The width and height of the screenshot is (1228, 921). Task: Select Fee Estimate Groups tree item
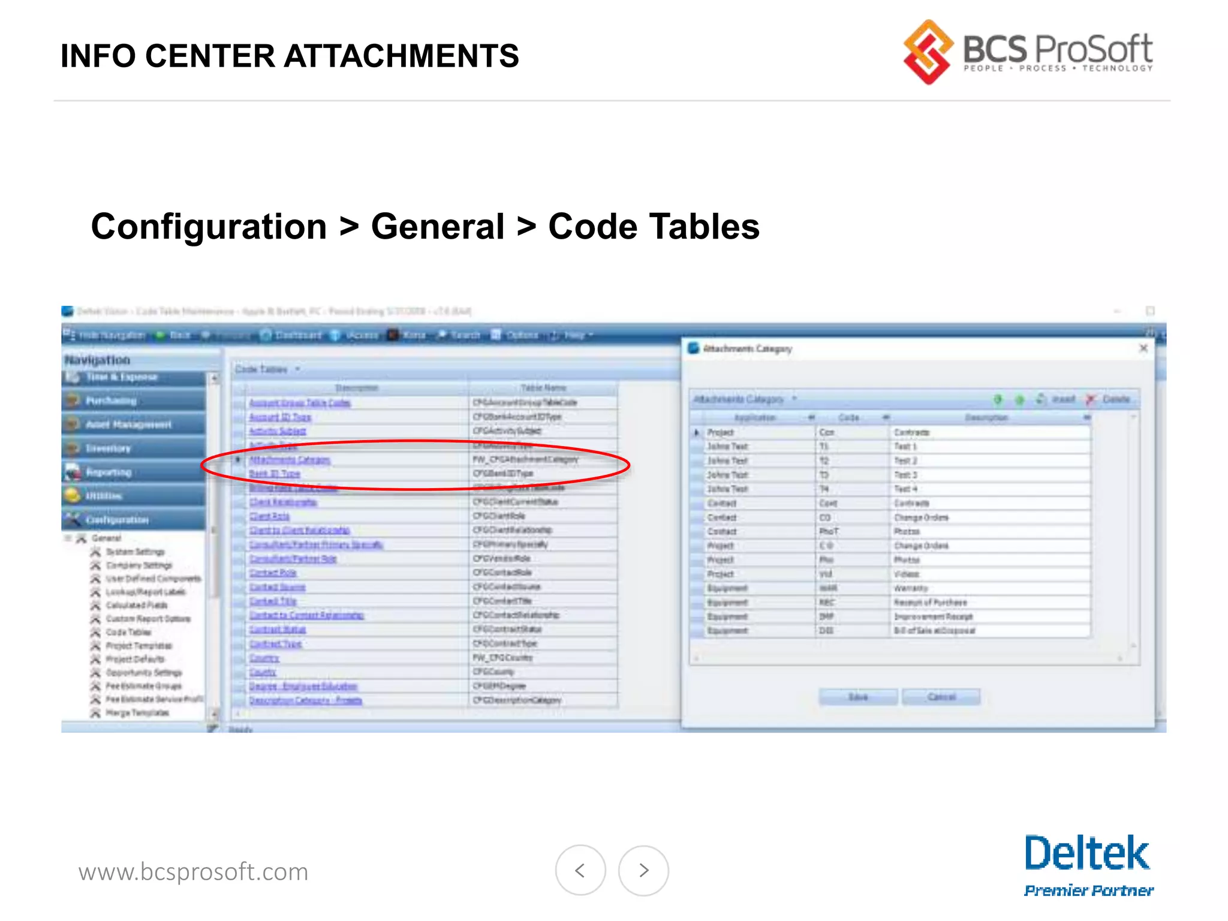144,686
